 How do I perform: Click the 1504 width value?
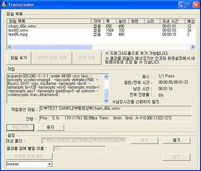(x=110, y=30)
